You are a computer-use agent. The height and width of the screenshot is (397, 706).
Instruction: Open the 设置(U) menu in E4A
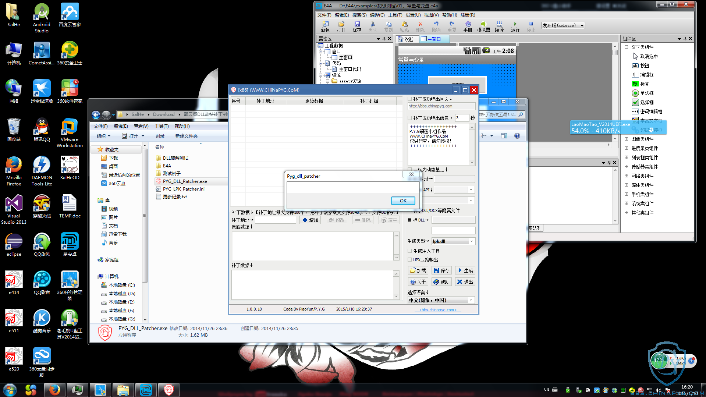413,15
